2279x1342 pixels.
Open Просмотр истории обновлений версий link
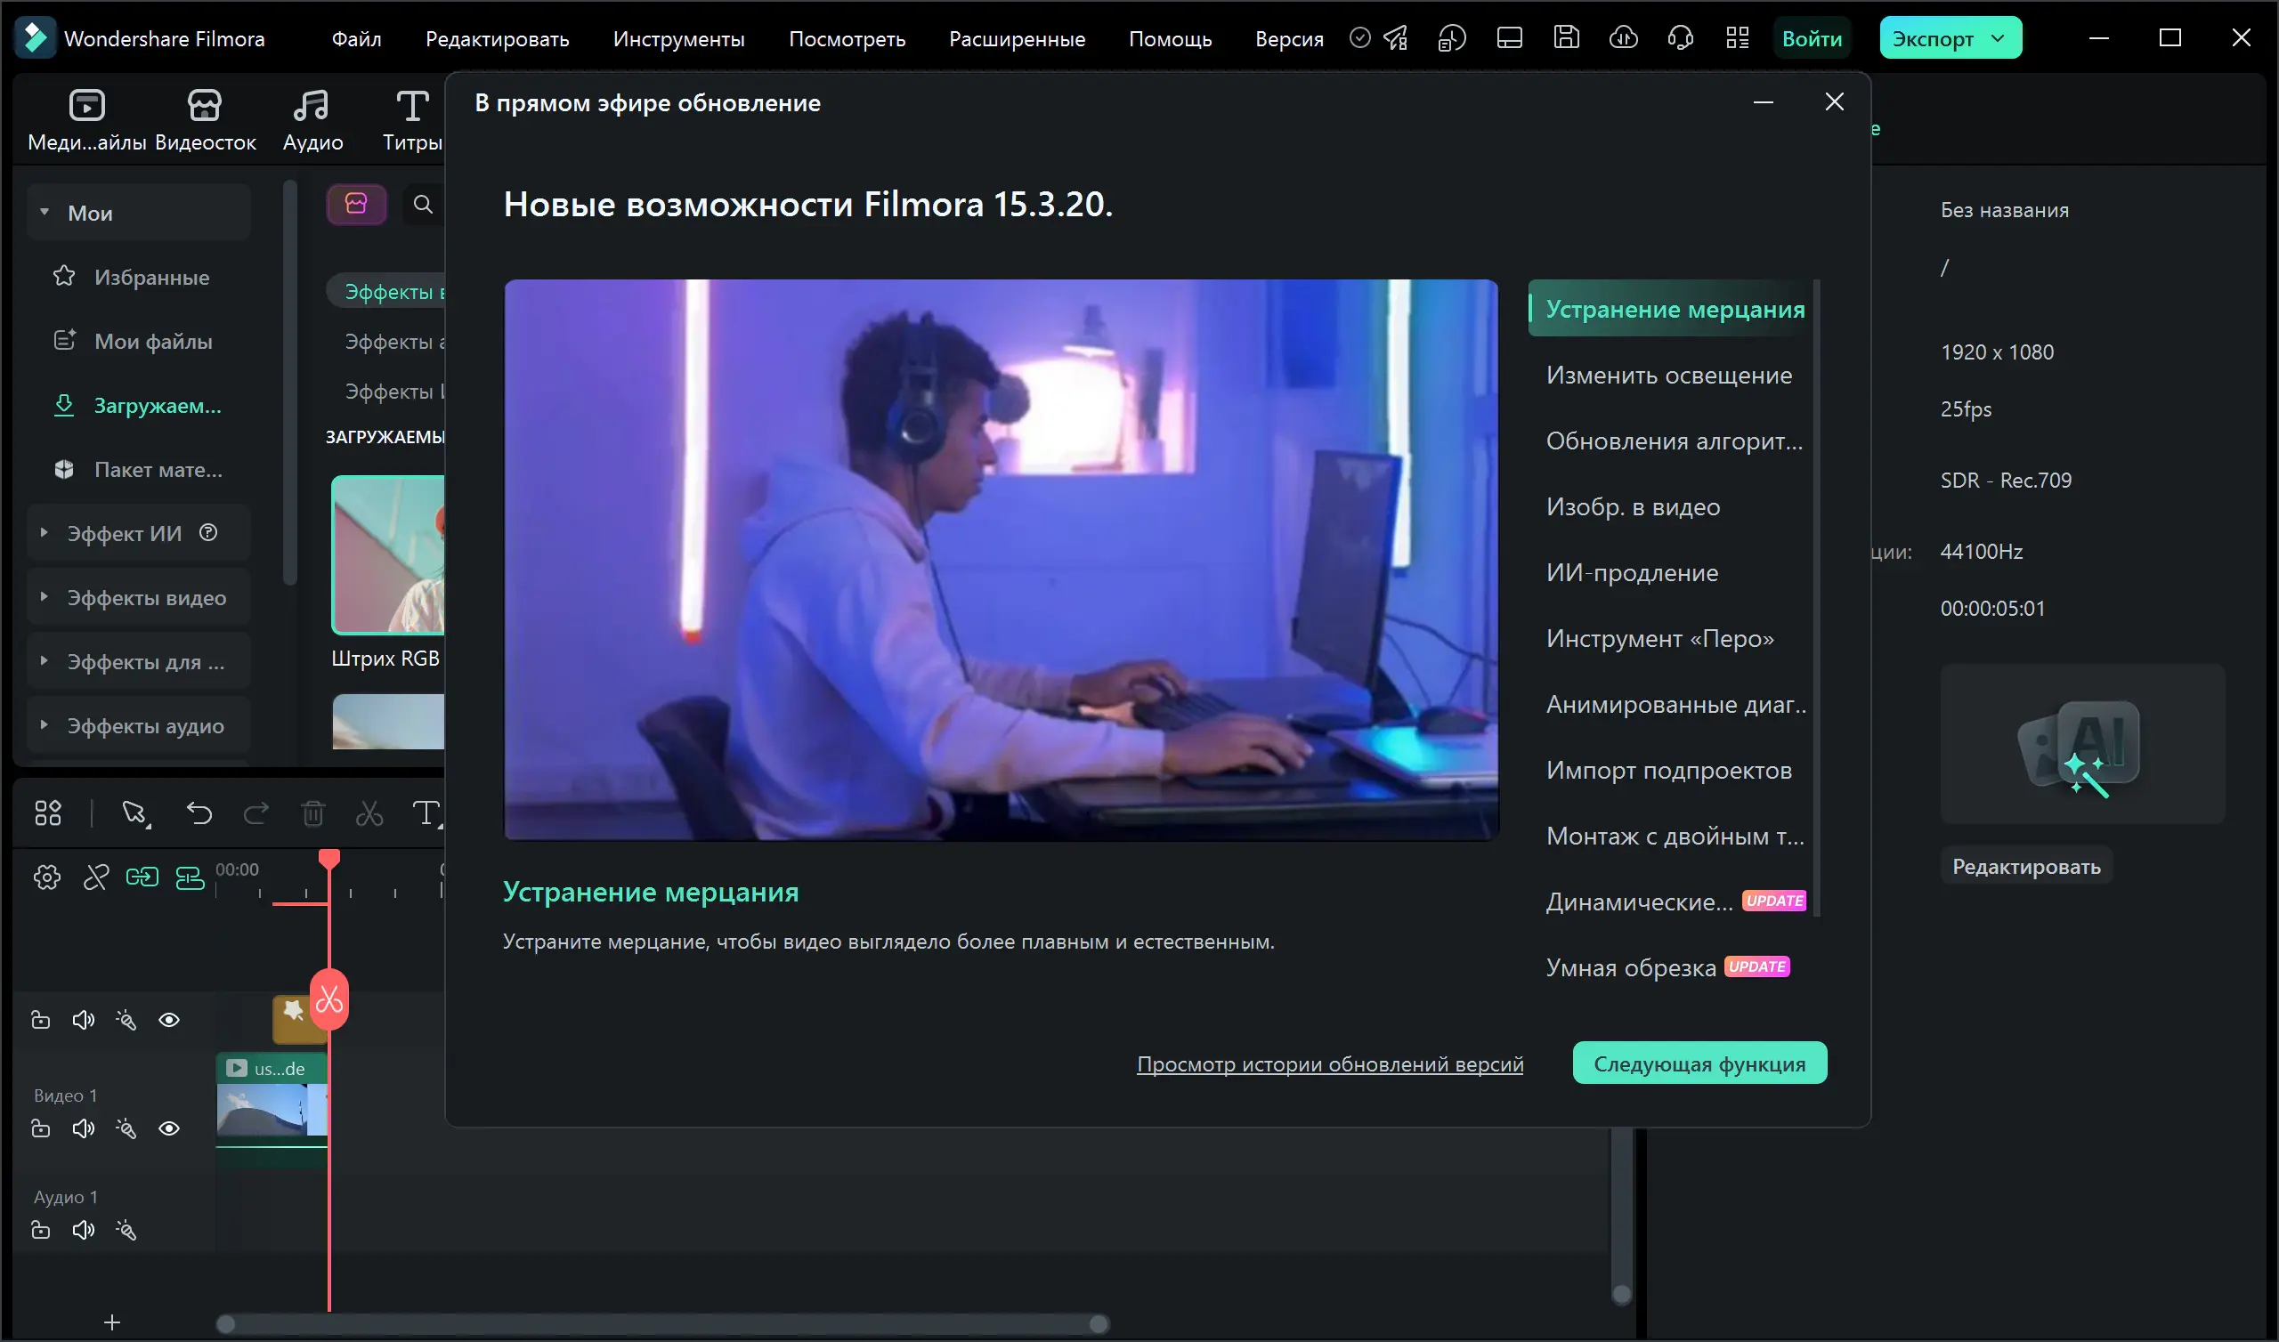click(1329, 1064)
